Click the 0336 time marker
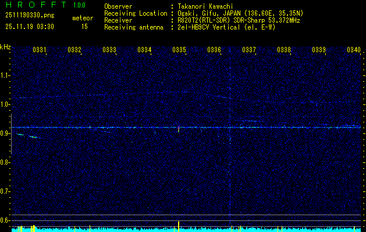The height and width of the screenshot is (232, 366). [x=214, y=50]
